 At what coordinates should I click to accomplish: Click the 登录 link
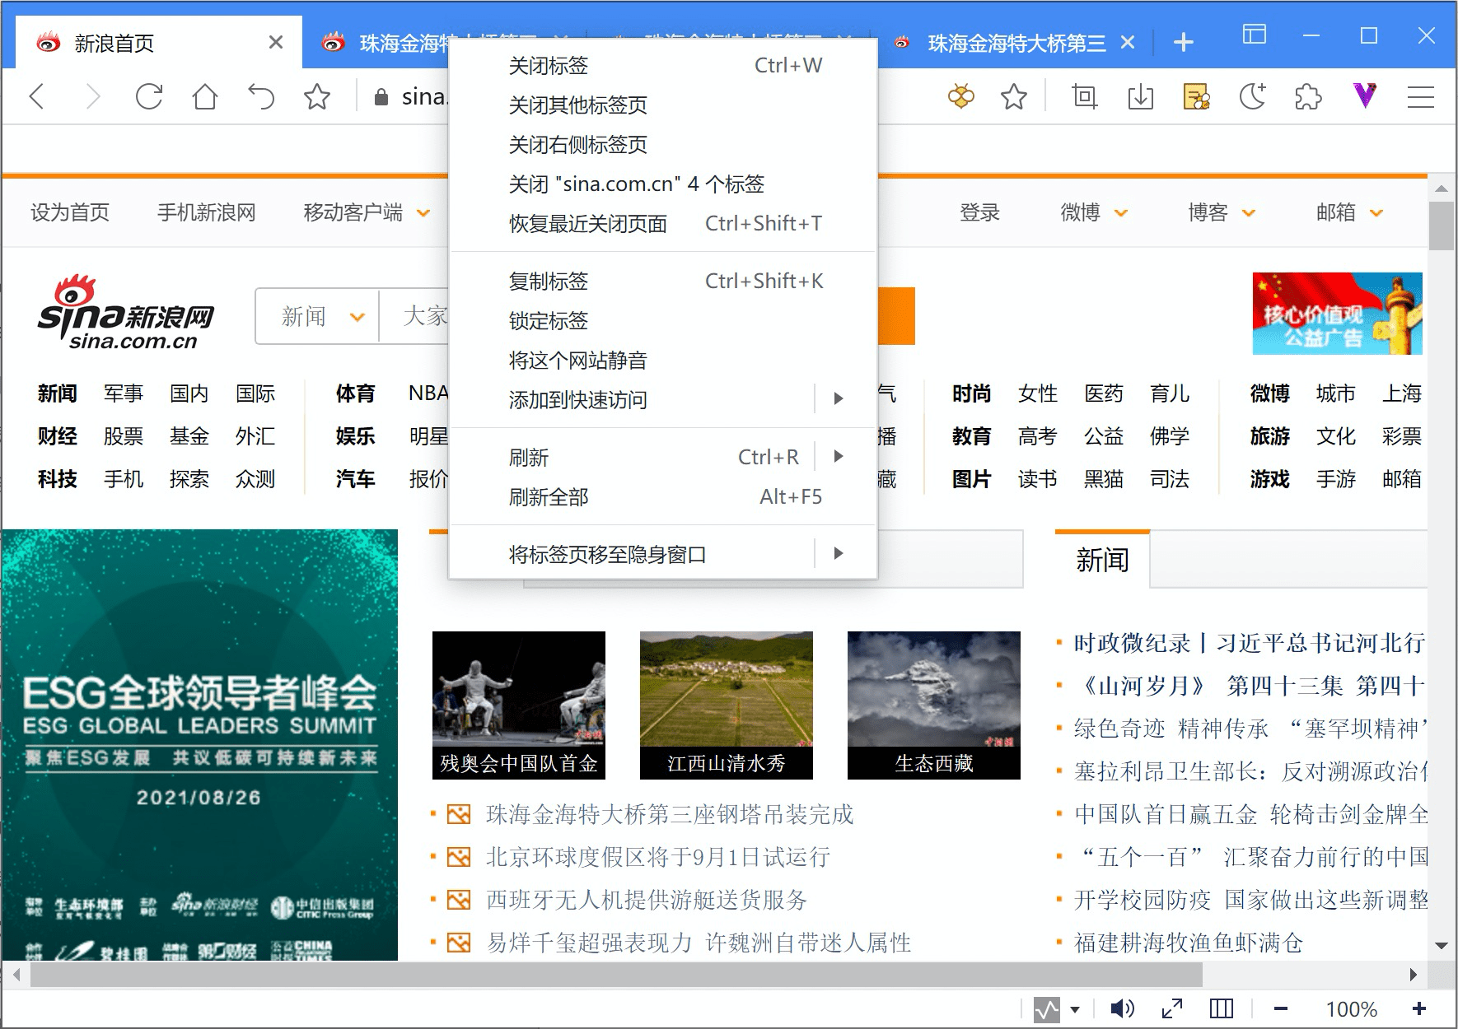tap(979, 213)
